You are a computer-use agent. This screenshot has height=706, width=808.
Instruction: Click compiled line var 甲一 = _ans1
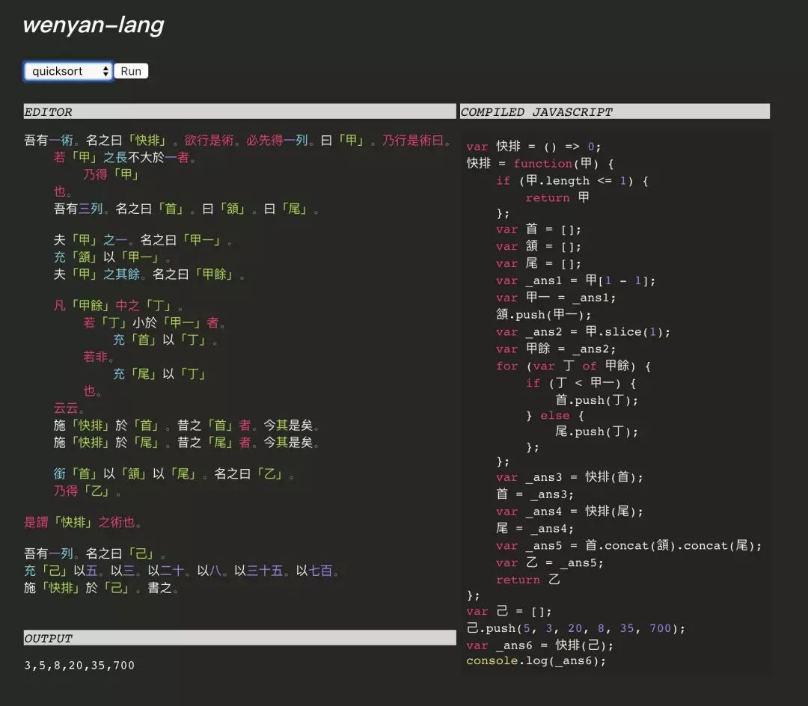click(x=555, y=298)
